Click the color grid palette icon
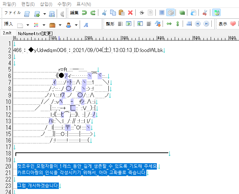 point(36,25)
